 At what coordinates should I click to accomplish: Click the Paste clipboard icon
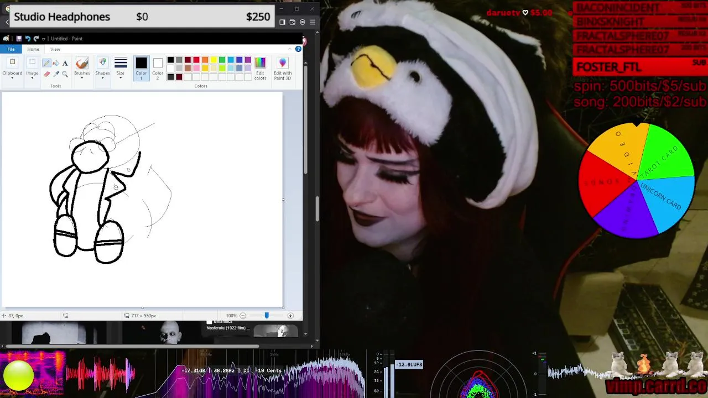coord(12,62)
